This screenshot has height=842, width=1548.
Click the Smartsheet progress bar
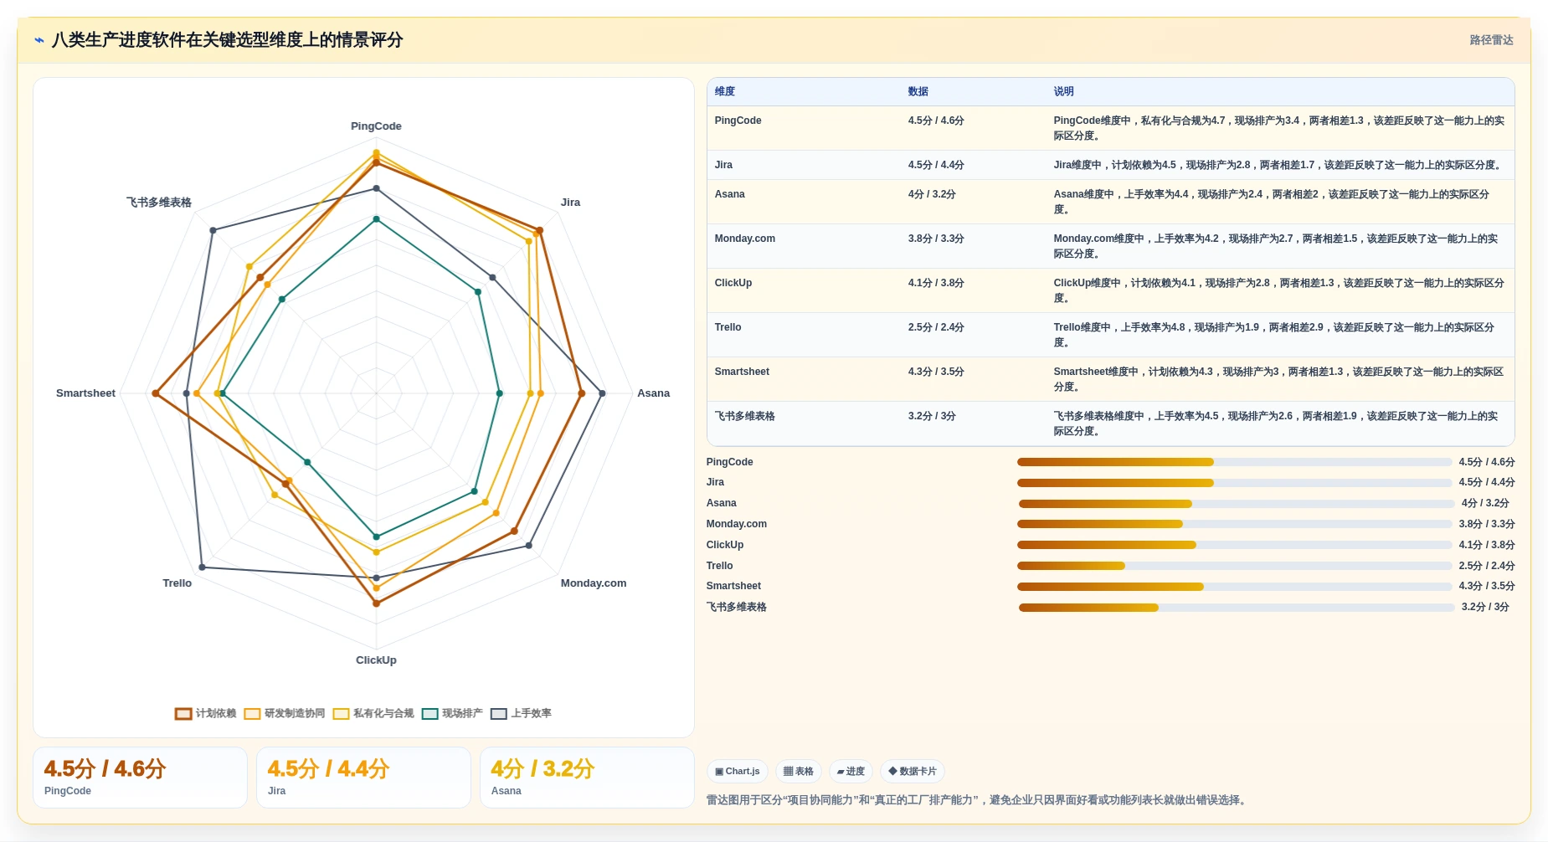point(1234,587)
